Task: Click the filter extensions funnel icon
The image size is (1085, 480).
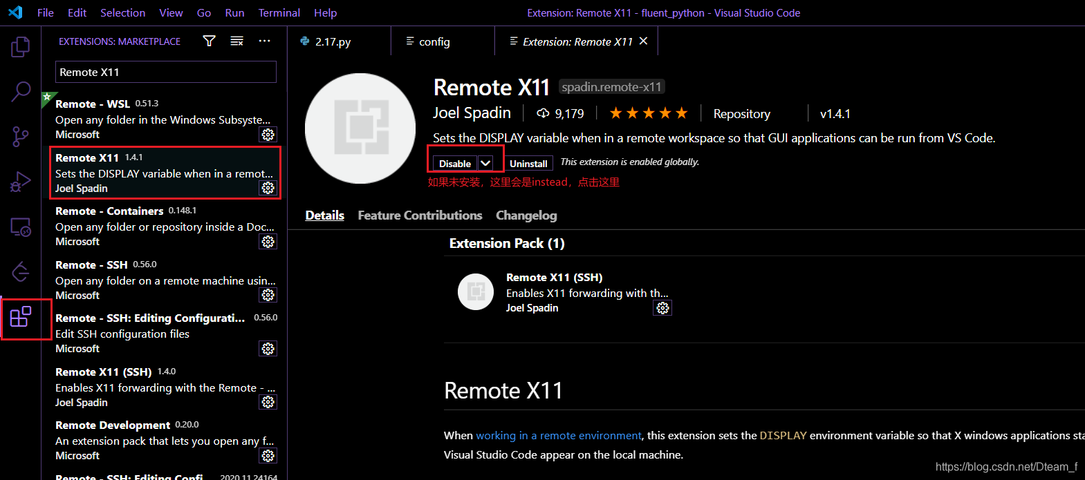Action: [x=209, y=41]
